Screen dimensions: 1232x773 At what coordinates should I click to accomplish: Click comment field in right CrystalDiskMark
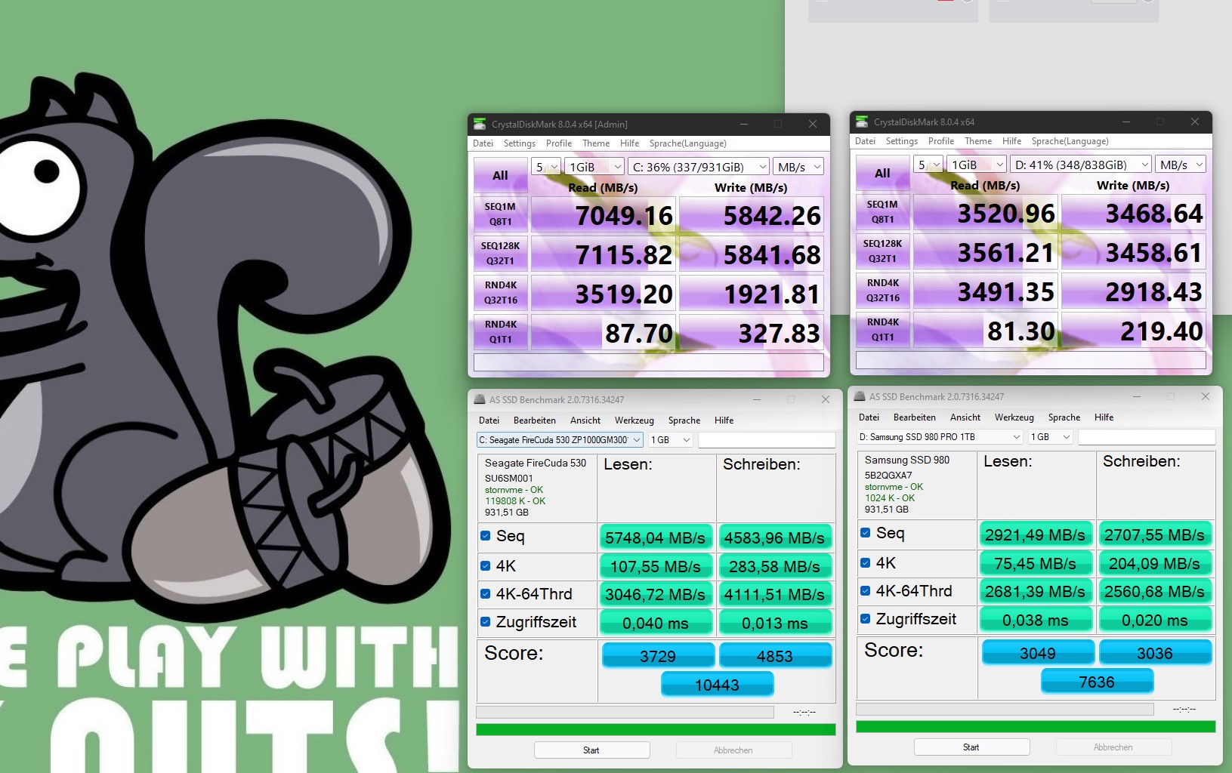pos(1031,360)
